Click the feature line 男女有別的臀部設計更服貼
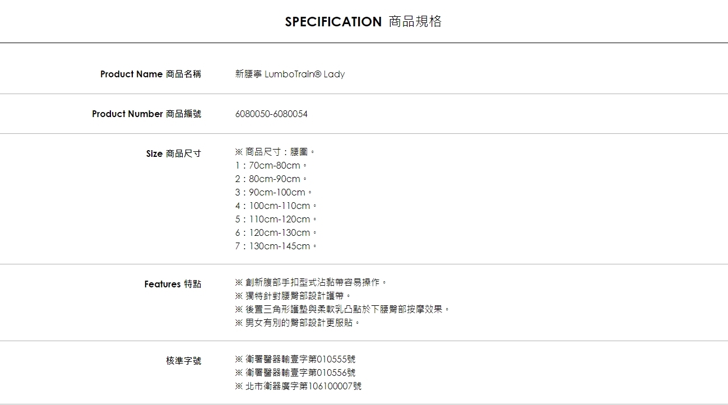Image resolution: width=728 pixels, height=405 pixels. tap(297, 323)
